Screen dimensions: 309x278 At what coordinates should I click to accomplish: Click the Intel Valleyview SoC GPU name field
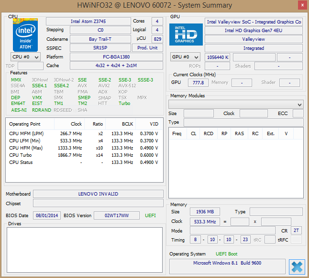pyautogui.click(x=254, y=22)
